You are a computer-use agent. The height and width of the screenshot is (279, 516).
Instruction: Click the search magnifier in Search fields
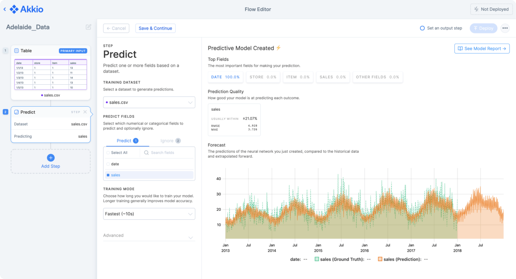pyautogui.click(x=146, y=153)
